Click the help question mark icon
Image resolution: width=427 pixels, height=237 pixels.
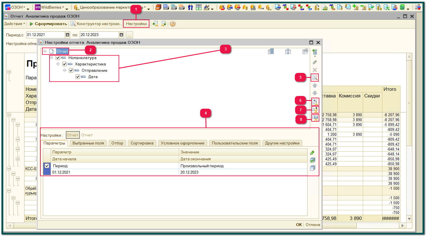pos(172,24)
